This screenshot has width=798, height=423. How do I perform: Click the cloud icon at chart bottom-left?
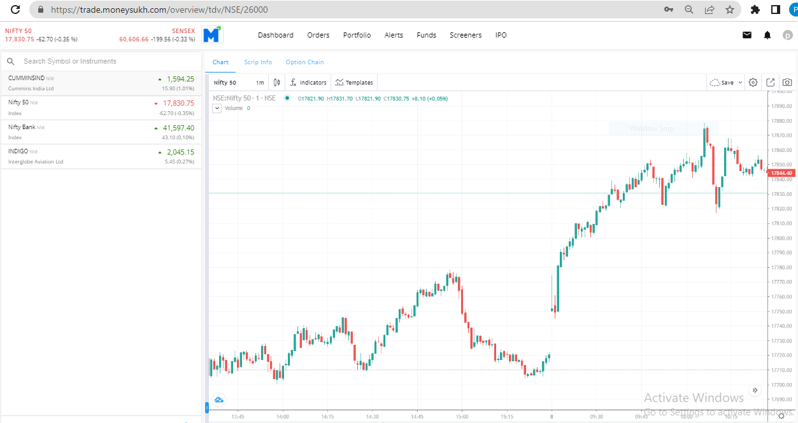tap(219, 400)
